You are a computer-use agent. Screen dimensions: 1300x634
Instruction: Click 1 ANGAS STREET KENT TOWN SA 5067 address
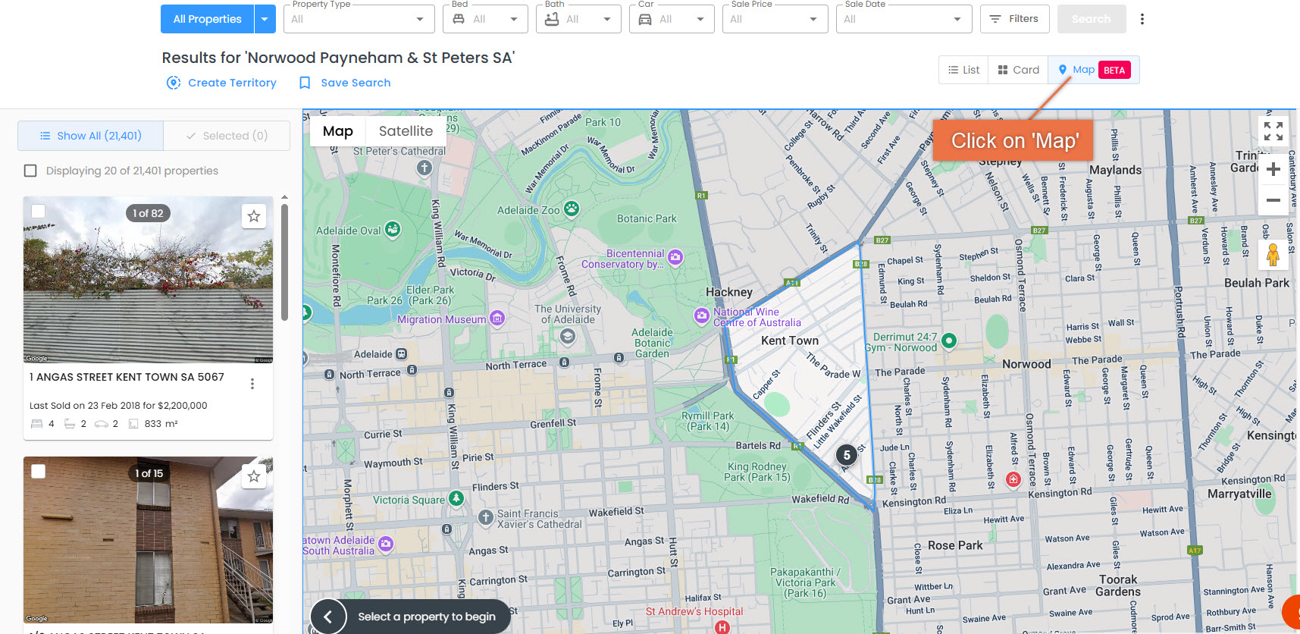pyautogui.click(x=127, y=377)
